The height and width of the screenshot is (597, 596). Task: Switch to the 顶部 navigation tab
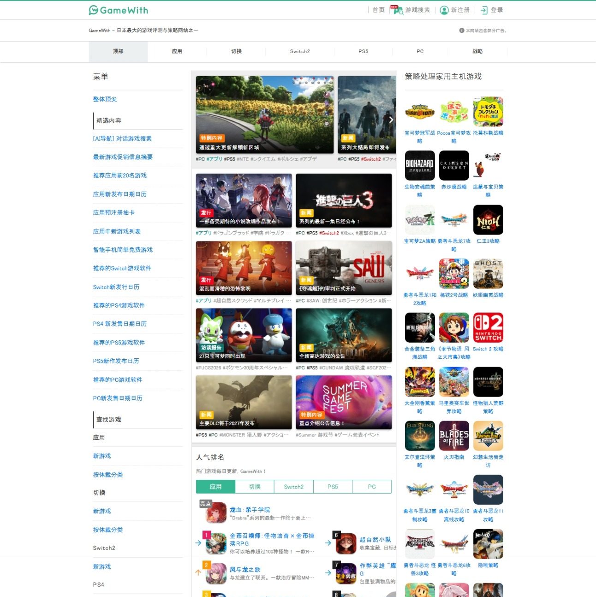click(x=118, y=51)
